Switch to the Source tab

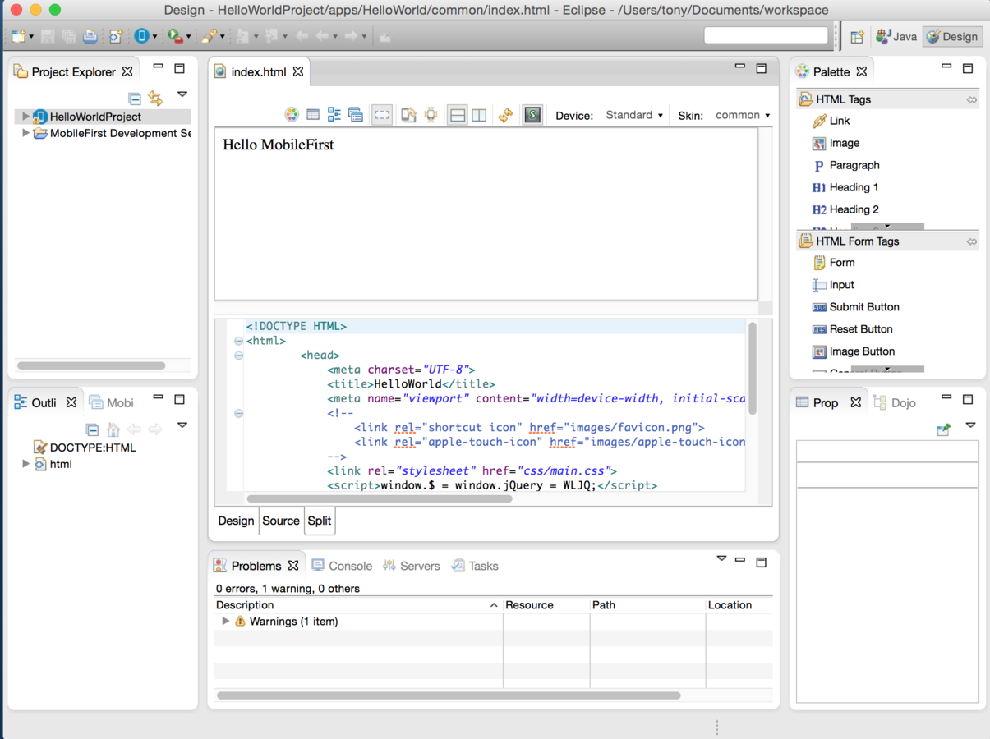(x=280, y=521)
